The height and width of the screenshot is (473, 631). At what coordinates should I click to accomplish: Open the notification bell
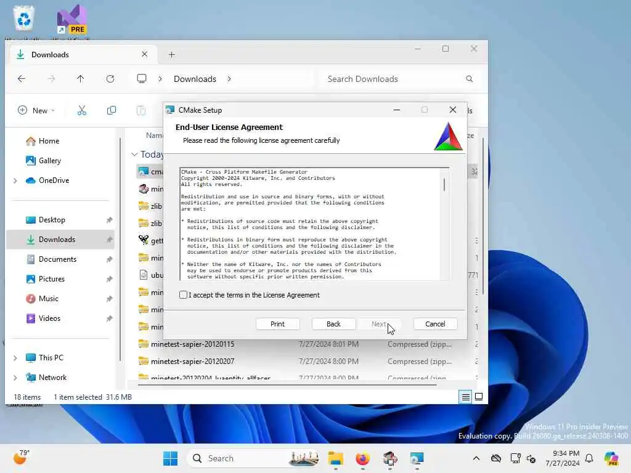click(589, 458)
